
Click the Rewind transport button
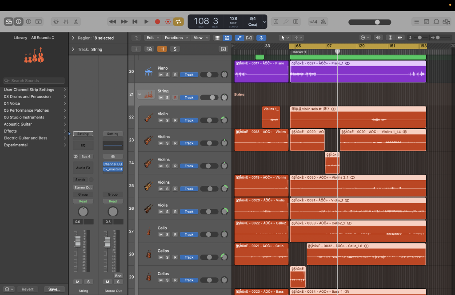(x=112, y=22)
